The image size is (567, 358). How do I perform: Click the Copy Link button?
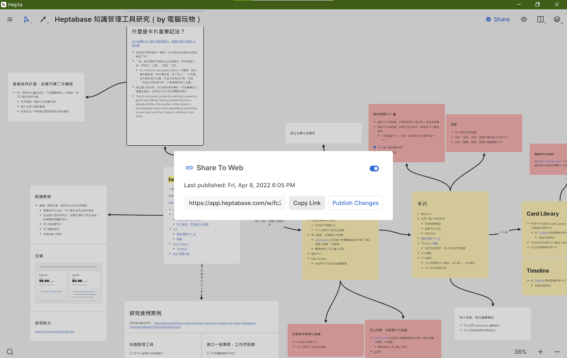307,203
